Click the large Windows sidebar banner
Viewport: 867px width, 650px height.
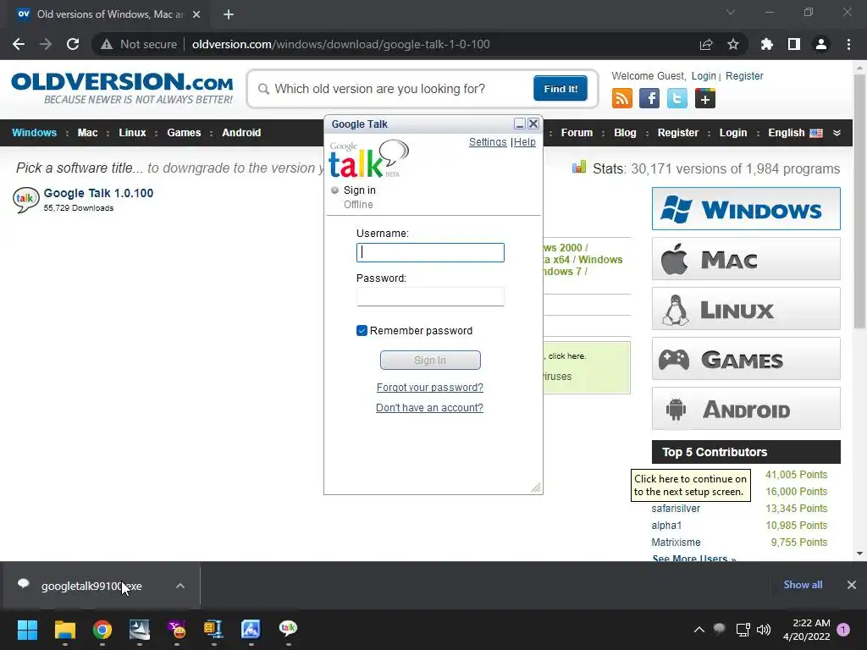pyautogui.click(x=746, y=209)
